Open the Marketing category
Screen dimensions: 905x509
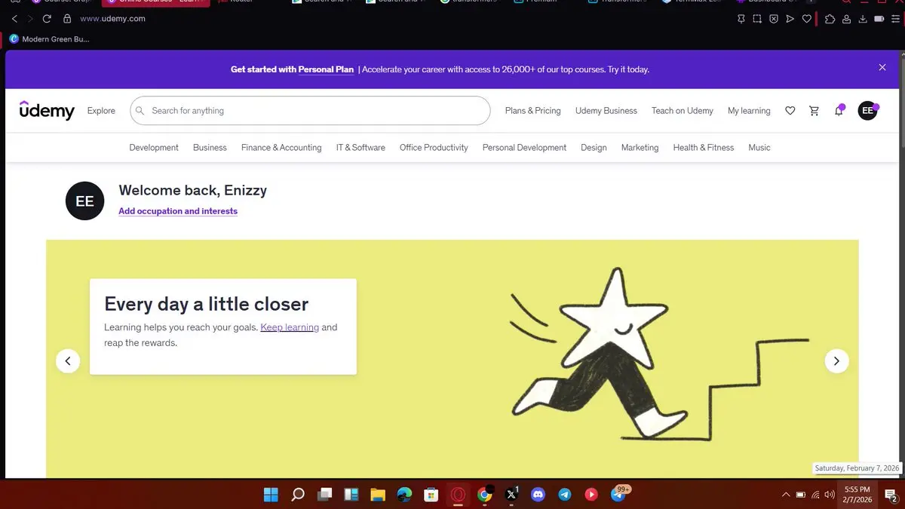click(640, 148)
